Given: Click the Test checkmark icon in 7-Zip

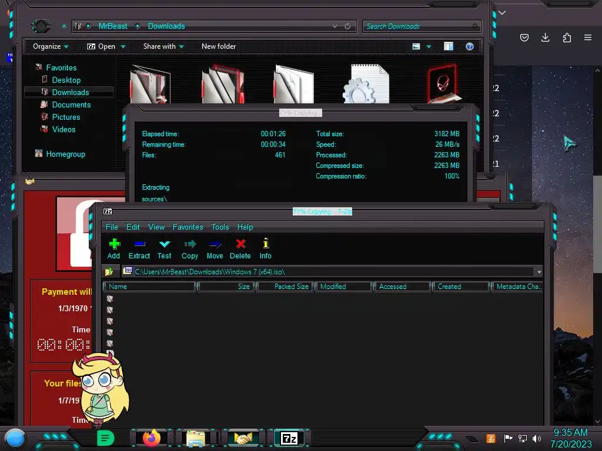Looking at the screenshot, I should (x=165, y=244).
